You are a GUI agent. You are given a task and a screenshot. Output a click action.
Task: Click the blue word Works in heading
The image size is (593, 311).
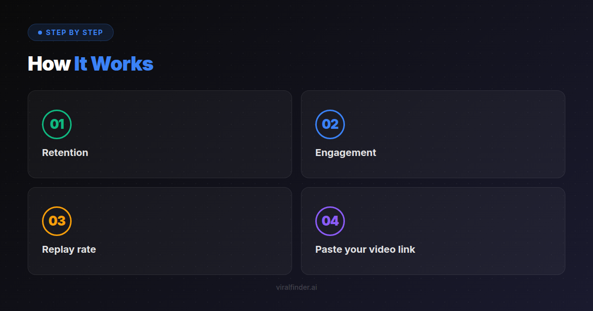pyautogui.click(x=122, y=64)
